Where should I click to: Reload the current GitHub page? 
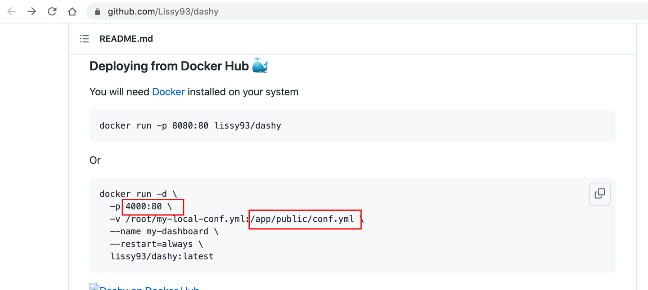tap(52, 12)
